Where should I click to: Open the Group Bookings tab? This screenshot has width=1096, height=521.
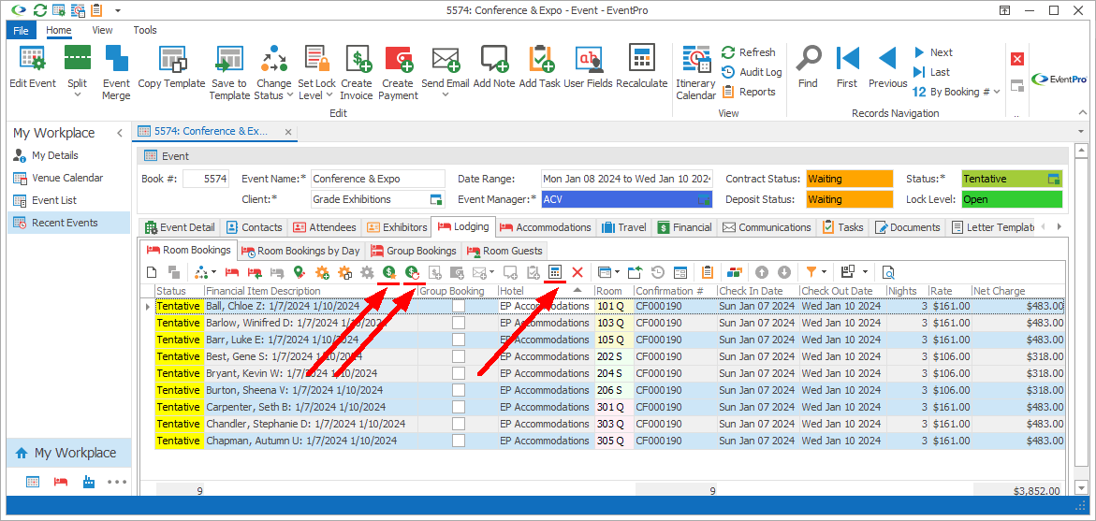coord(414,250)
